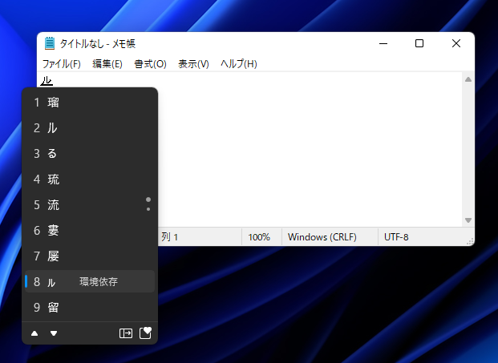Open the 書式(O) menu

[150, 64]
